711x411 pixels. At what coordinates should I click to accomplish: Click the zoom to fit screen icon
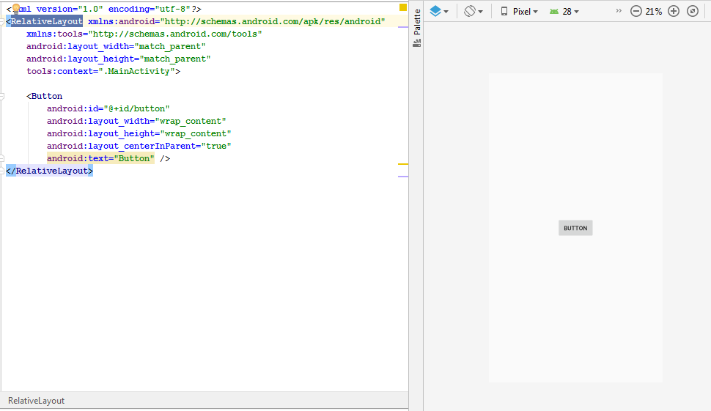[693, 12]
